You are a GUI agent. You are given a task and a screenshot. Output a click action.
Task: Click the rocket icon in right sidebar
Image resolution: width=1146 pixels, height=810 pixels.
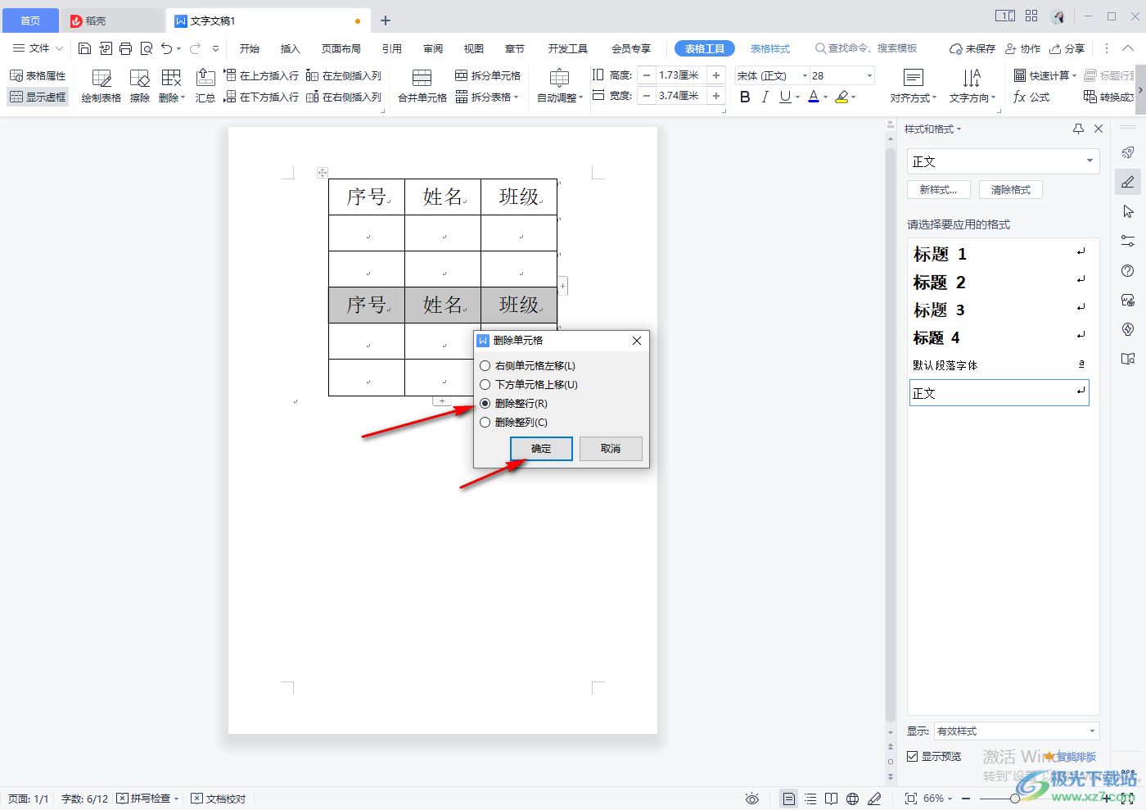click(x=1128, y=152)
